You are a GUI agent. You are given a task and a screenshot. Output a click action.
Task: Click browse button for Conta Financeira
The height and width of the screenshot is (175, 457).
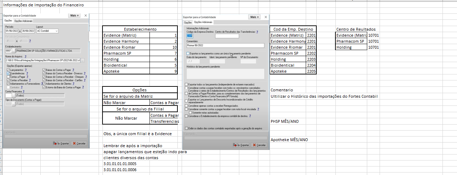coord(13,95)
